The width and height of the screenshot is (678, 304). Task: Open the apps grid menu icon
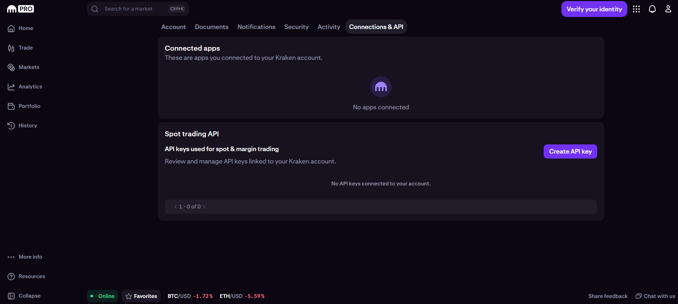tap(637, 9)
